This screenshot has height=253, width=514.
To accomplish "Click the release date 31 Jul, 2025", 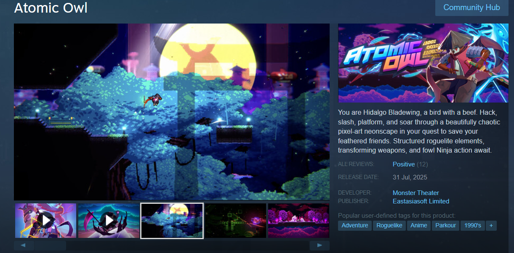I will pyautogui.click(x=410, y=177).
